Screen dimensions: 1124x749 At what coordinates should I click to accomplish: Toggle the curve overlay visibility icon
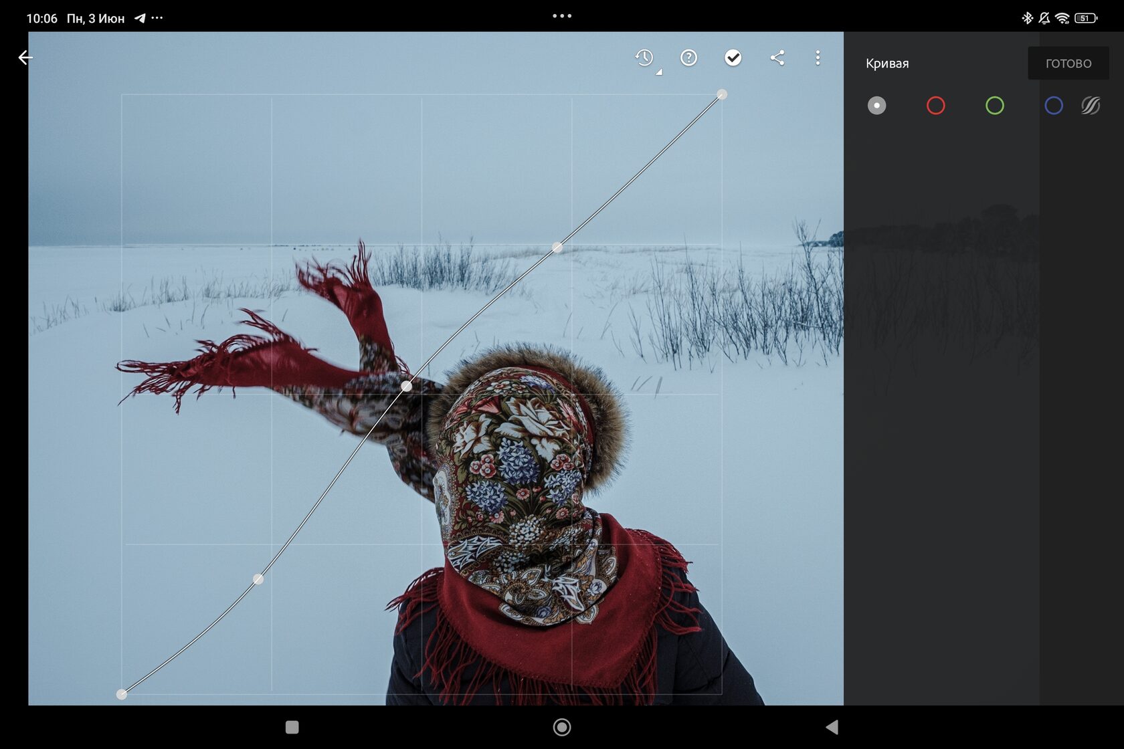point(1091,106)
